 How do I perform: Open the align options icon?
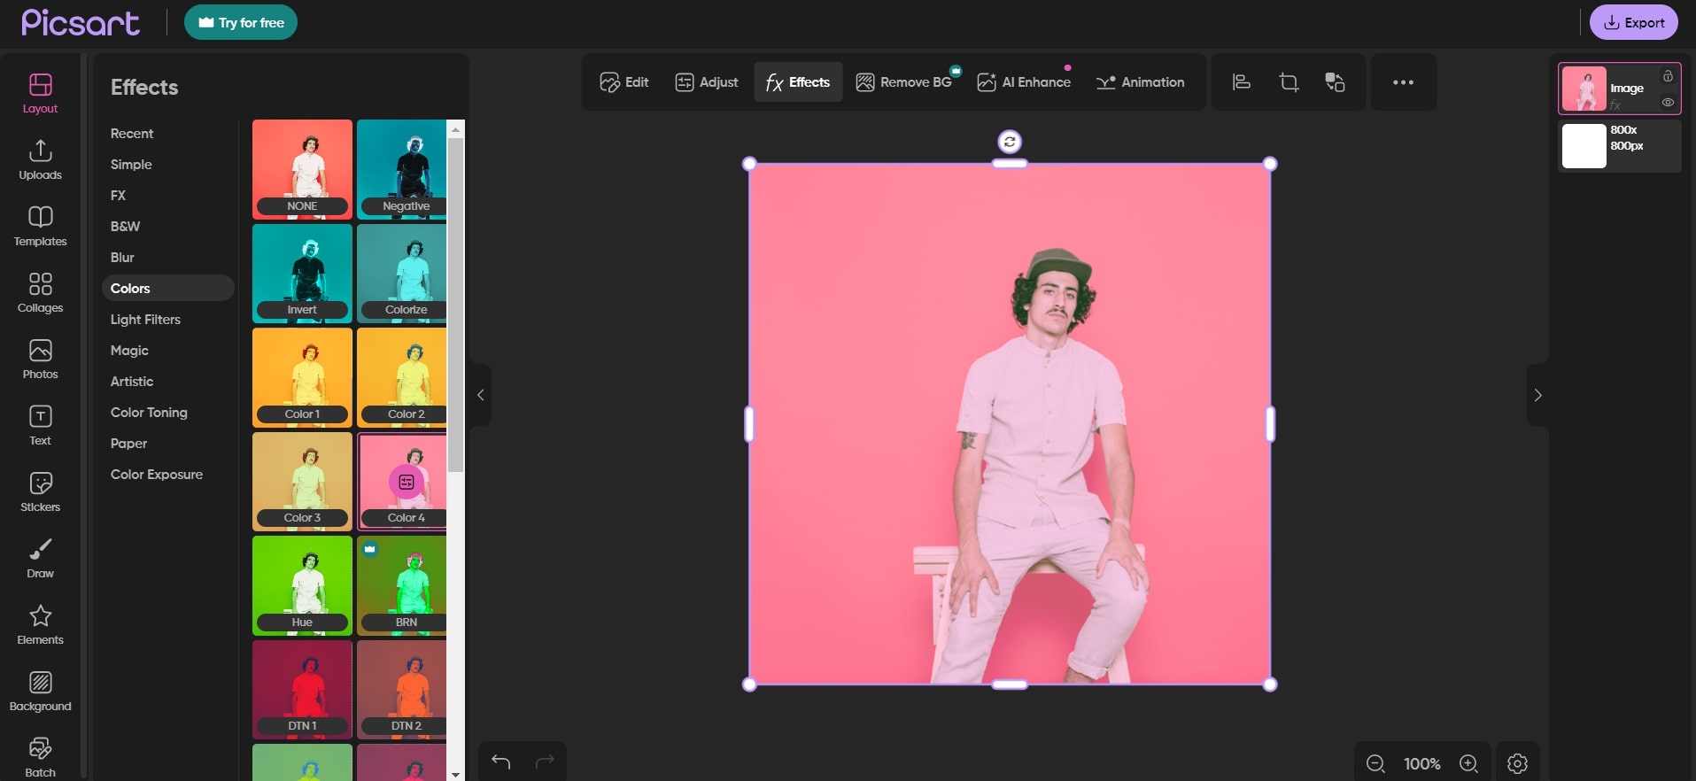pos(1242,82)
